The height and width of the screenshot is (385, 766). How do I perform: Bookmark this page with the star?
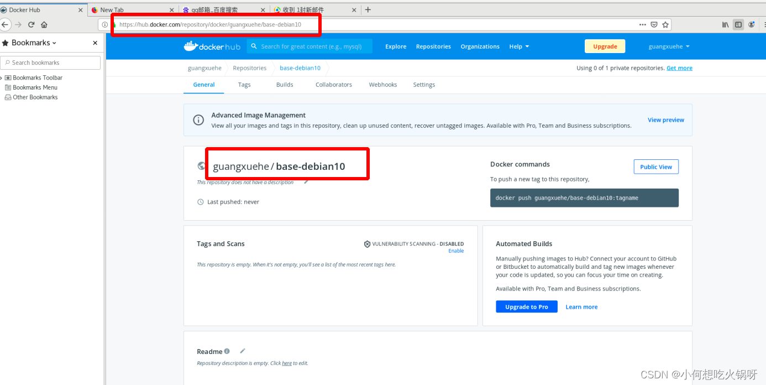pyautogui.click(x=665, y=24)
